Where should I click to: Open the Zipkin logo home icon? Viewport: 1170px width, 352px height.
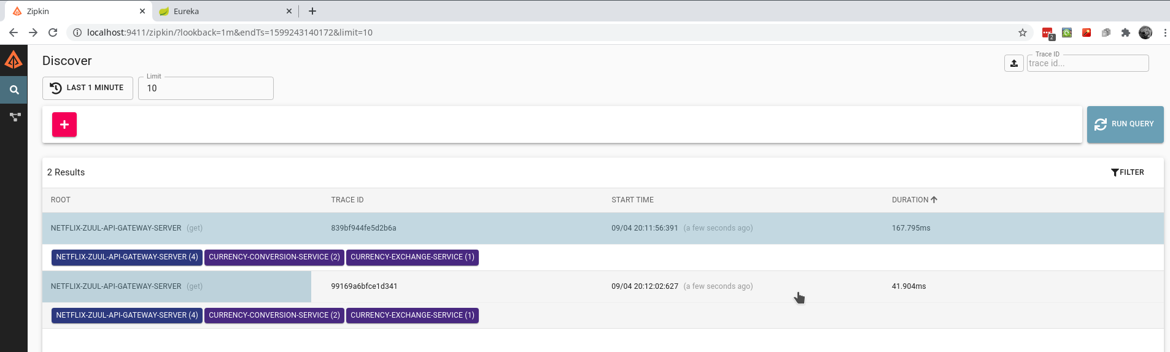point(14,60)
